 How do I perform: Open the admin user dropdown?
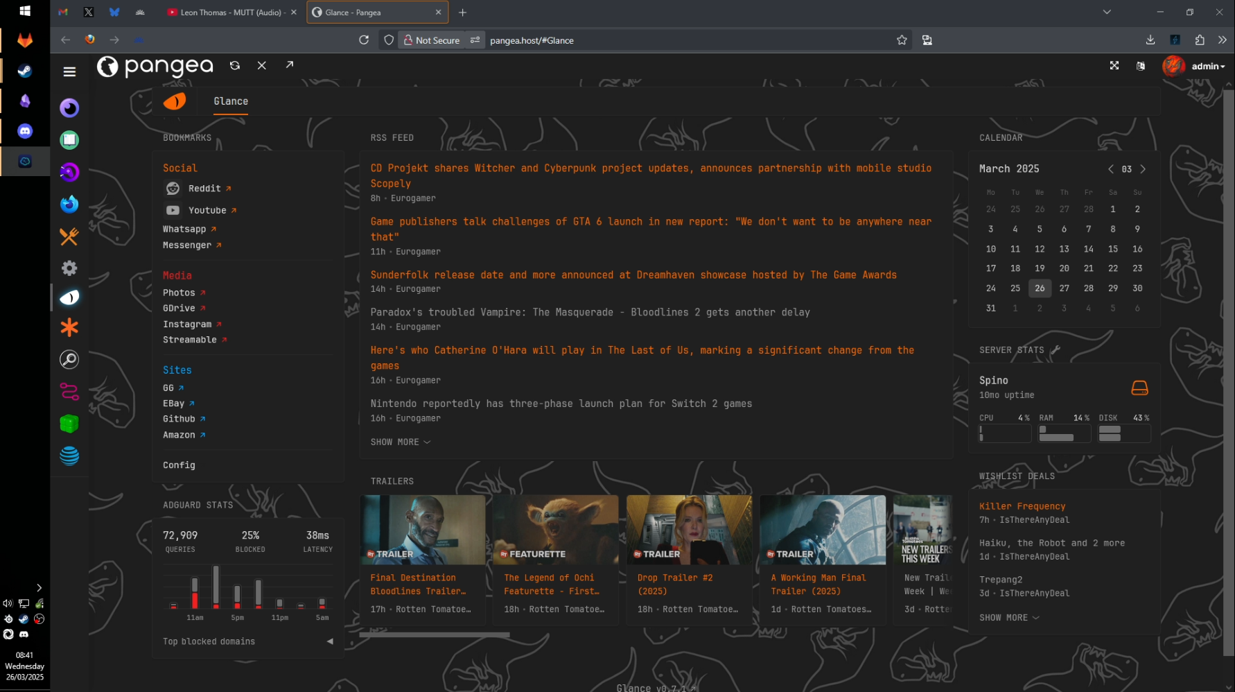(x=1208, y=67)
